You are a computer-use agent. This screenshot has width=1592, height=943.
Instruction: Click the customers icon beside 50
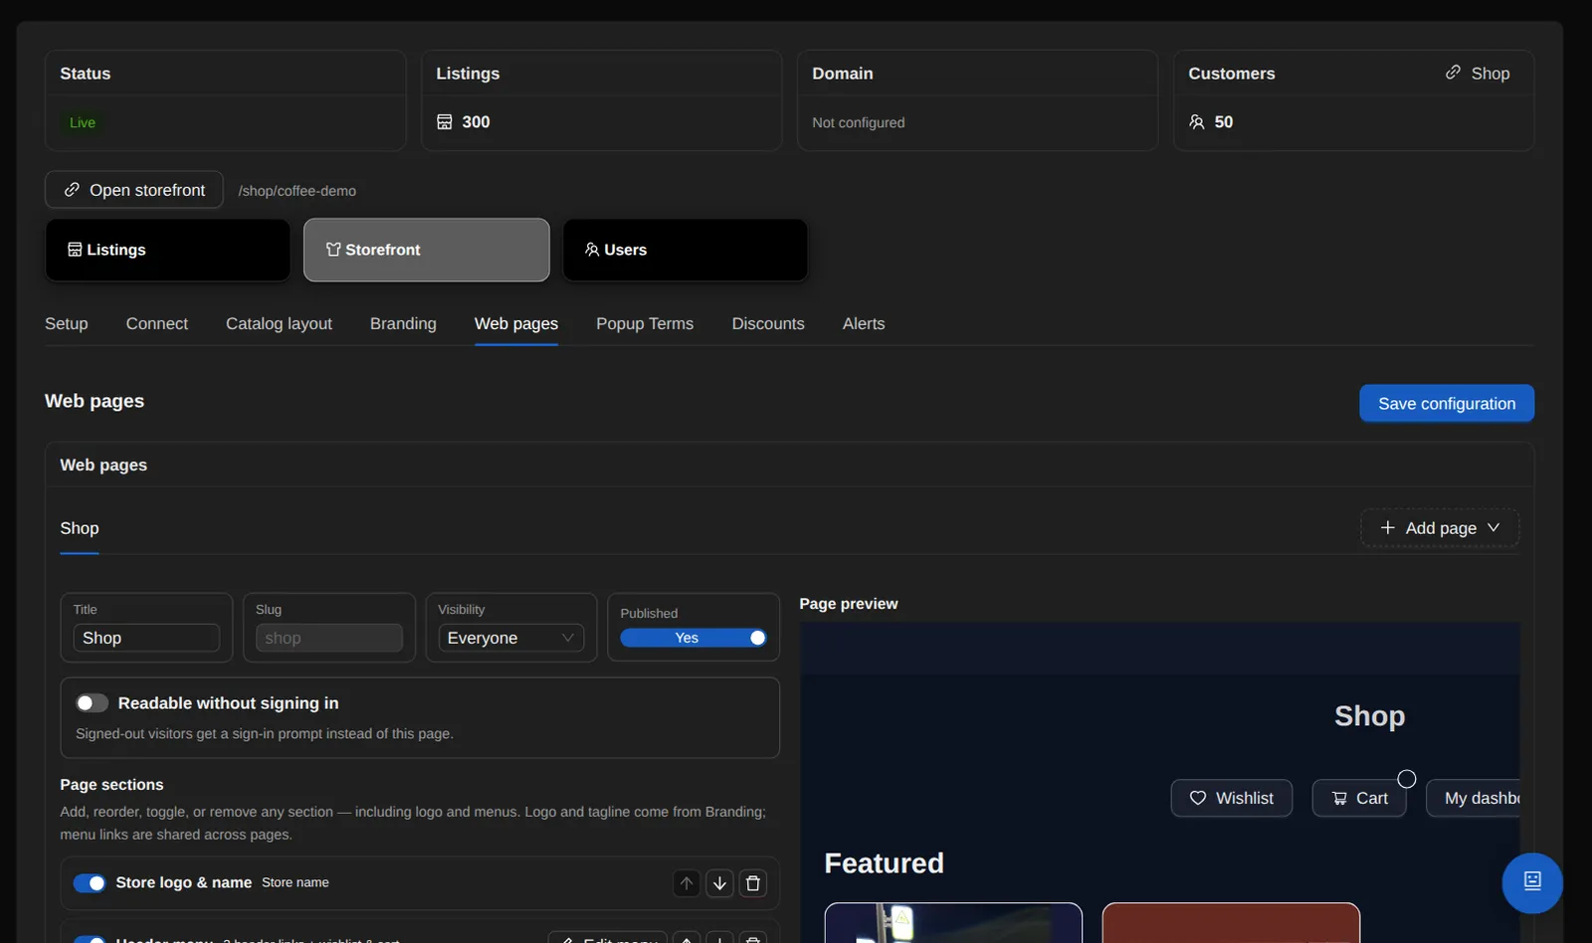1197,121
